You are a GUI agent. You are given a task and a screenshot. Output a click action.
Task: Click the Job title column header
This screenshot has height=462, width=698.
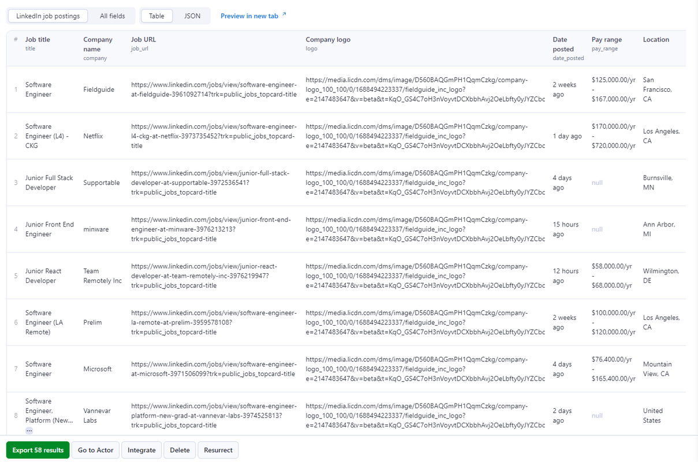click(x=38, y=40)
